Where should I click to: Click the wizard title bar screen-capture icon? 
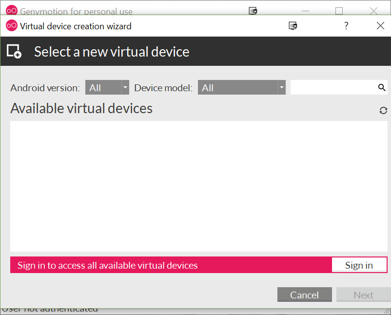point(293,26)
